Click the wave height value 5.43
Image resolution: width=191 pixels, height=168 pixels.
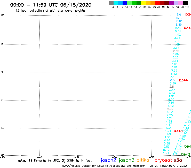(x=174, y=74)
